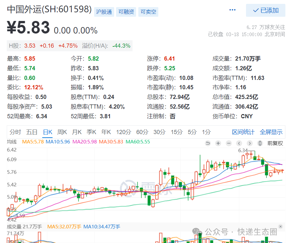
Task: Switch to the 分时 tab
Action: click(x=15, y=132)
